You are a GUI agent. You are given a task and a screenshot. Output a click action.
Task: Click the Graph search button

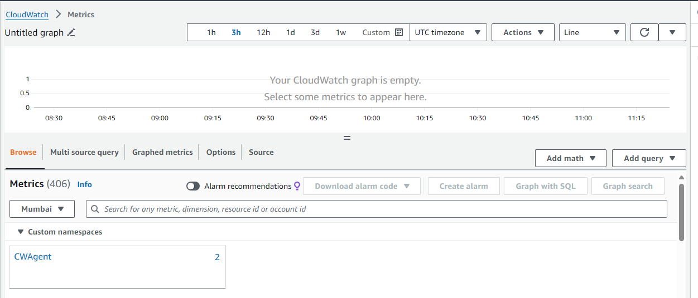(x=628, y=186)
